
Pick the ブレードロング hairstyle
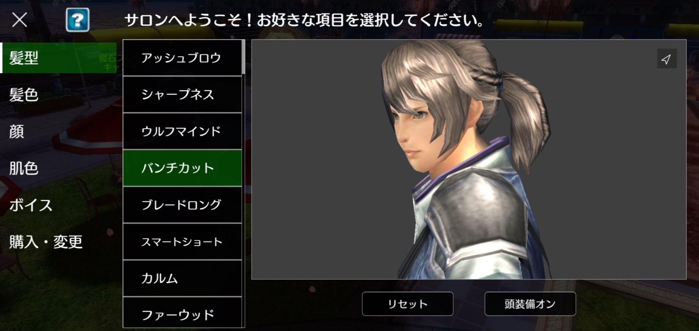tap(182, 205)
